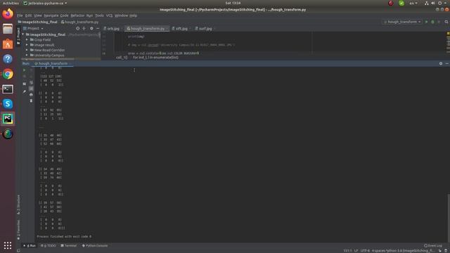This screenshot has height=253, width=450.
Task: Launch Ubuntu Software from the dock
Action: pos(8,44)
